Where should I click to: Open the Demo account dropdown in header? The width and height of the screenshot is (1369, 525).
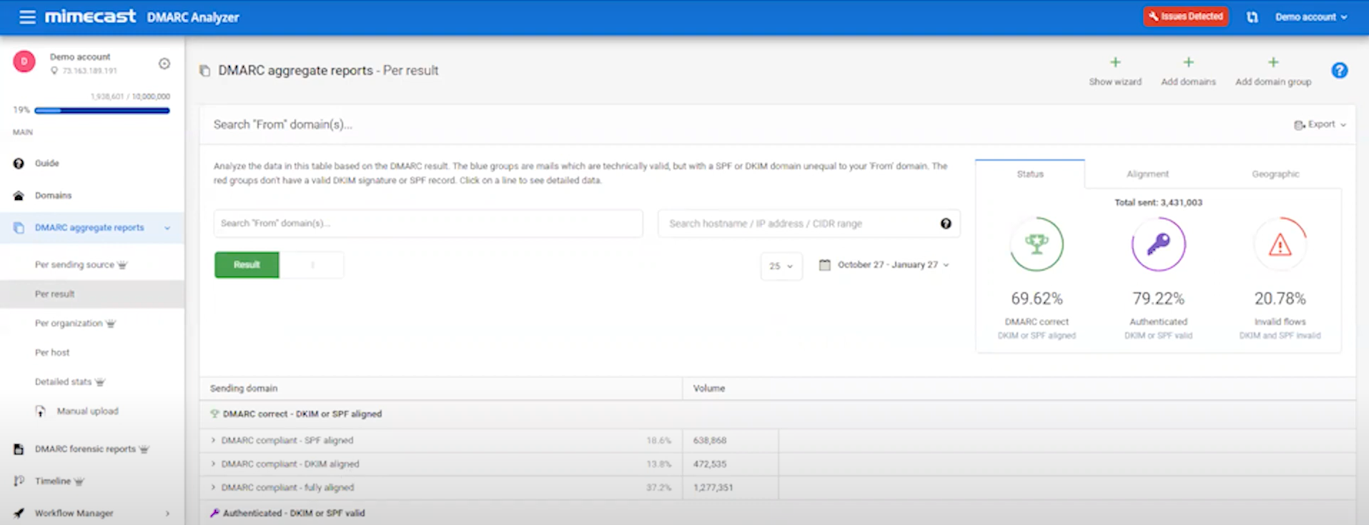1311,17
